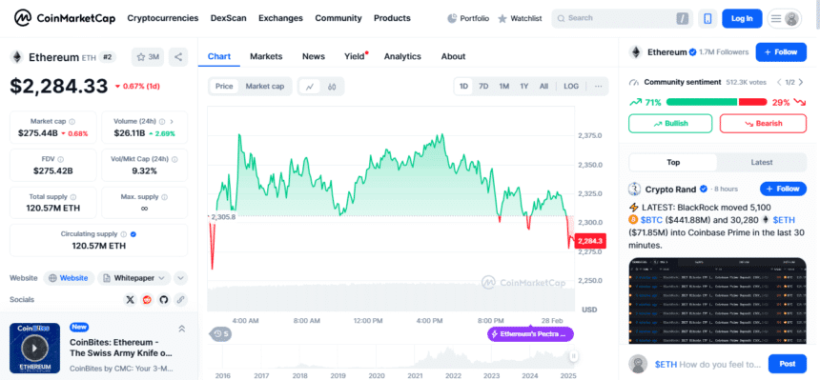Click the timeline range handle near 2025
Image resolution: width=820 pixels, height=380 pixels.
point(574,356)
